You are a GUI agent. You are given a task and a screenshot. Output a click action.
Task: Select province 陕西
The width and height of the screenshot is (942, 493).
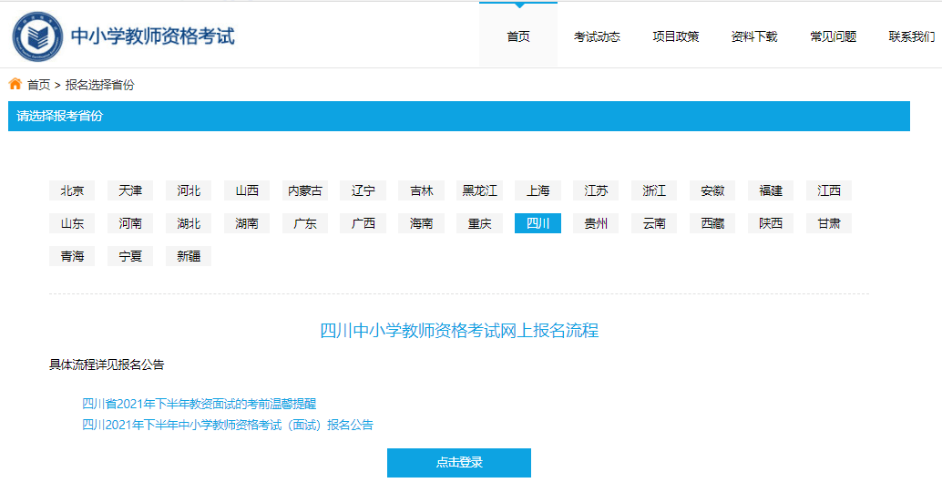click(x=771, y=223)
